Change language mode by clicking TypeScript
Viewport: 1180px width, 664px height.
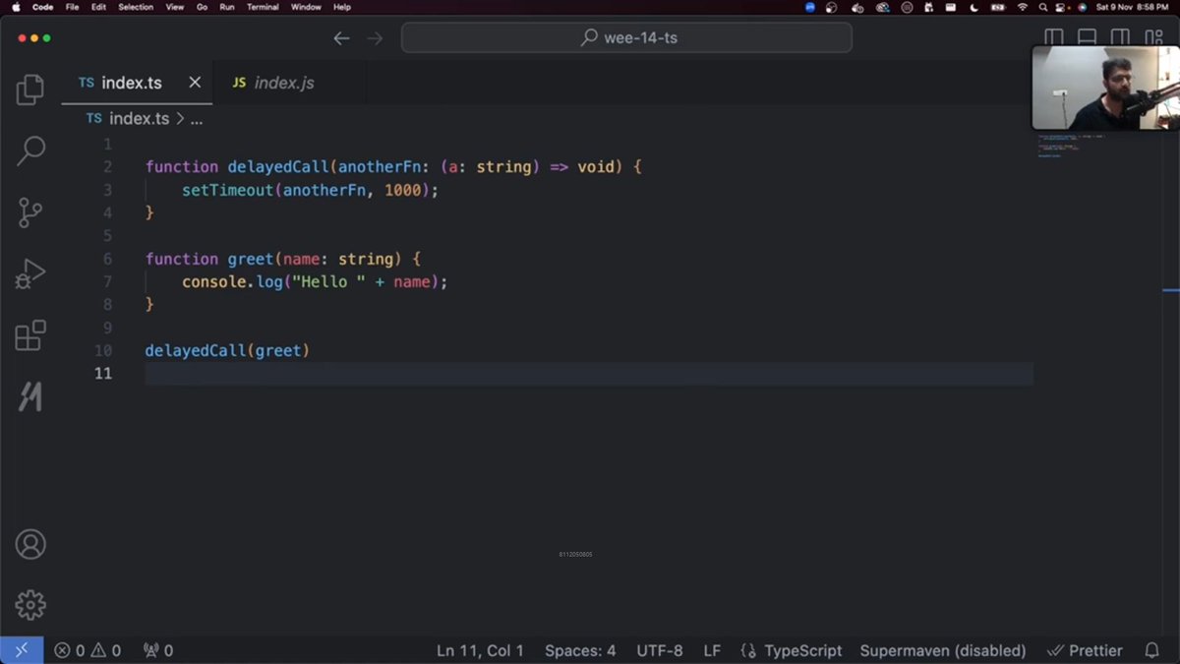802,650
